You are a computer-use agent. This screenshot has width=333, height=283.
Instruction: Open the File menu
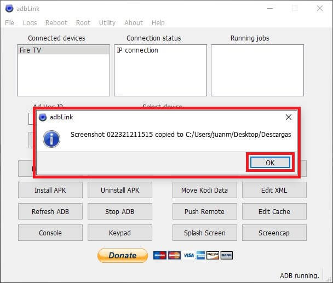coord(9,22)
